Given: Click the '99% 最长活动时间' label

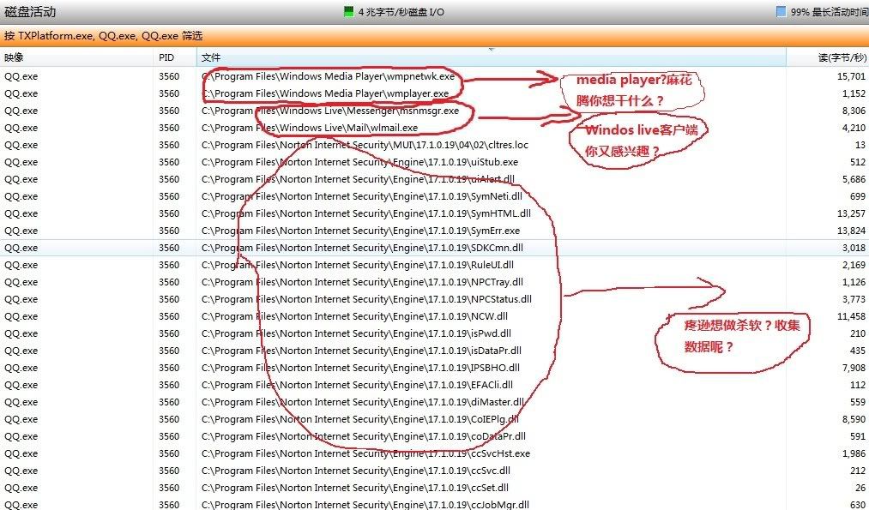Looking at the screenshot, I should 829,12.
